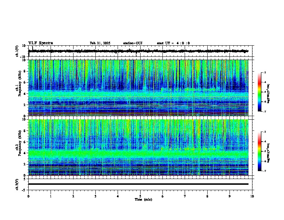Click the "Time (min)" axis label

click(x=143, y=200)
